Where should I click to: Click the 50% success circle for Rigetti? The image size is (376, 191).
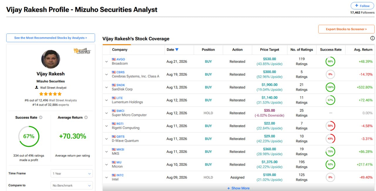click(330, 126)
